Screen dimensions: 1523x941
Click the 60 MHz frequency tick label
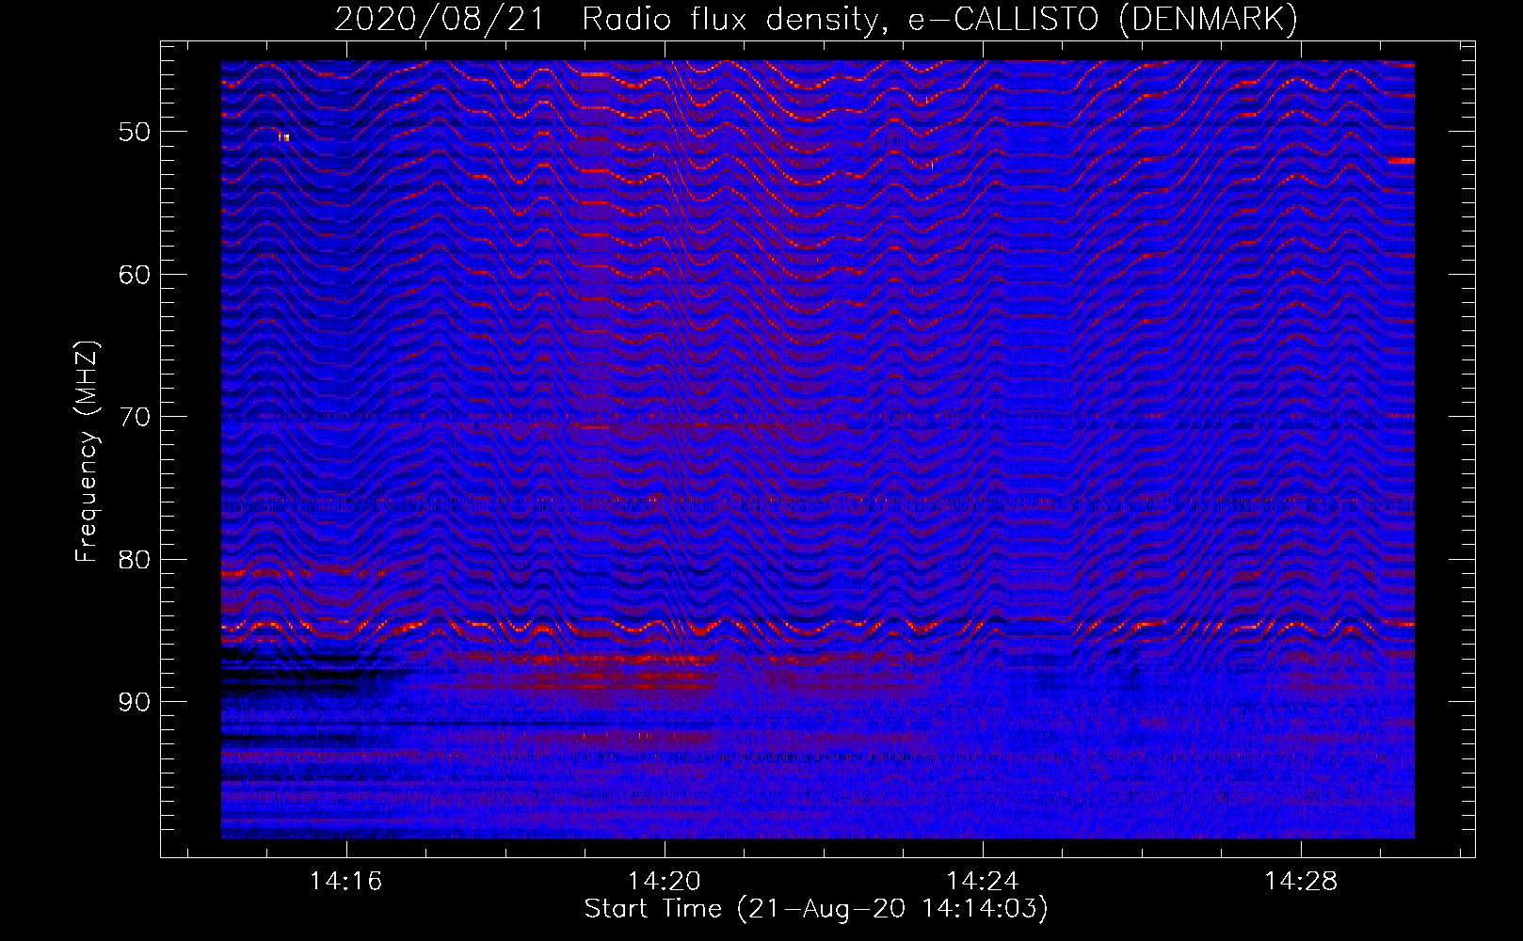(x=135, y=275)
